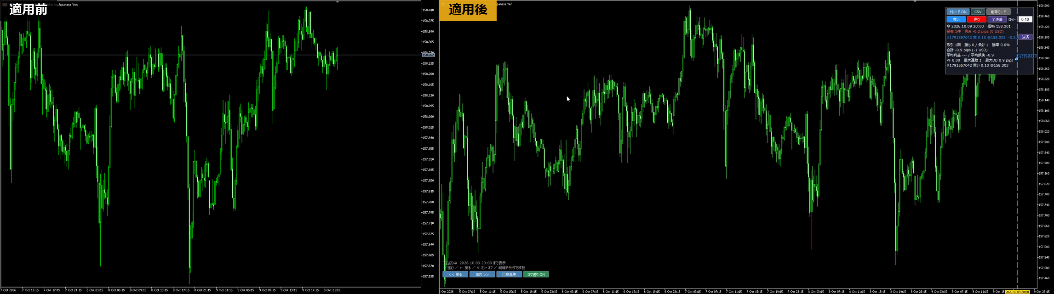Enable 削除モード (delete mode)
The height and width of the screenshot is (294, 1054).
pos(998,12)
